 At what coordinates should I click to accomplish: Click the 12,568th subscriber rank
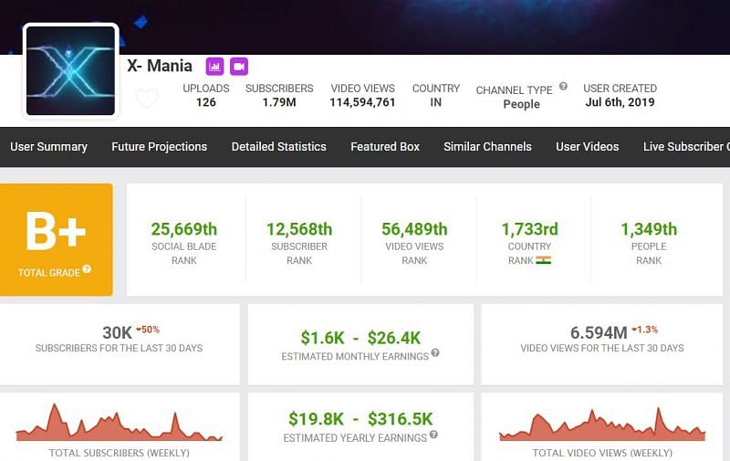(x=299, y=229)
